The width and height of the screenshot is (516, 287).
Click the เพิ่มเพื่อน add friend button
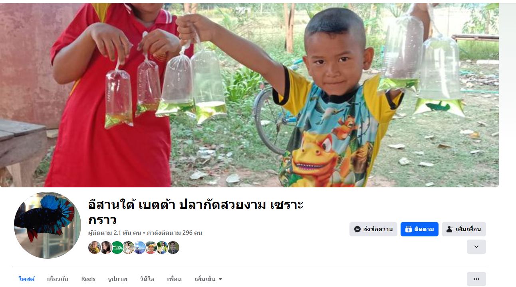(464, 229)
